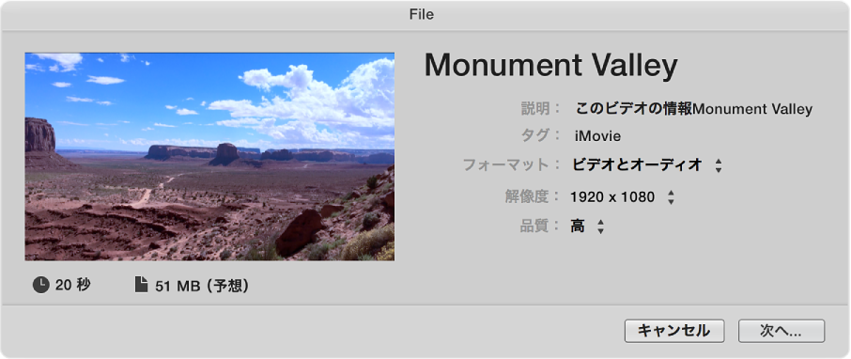Click the フォーマット popup arrows
This screenshot has height=359, width=851.
(x=718, y=165)
